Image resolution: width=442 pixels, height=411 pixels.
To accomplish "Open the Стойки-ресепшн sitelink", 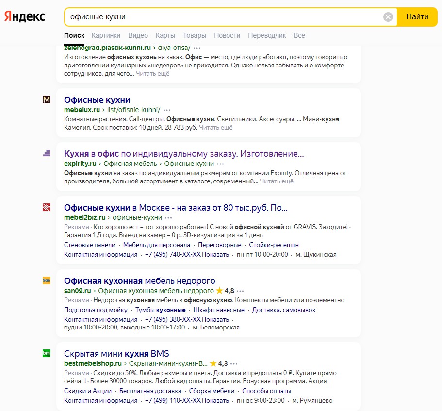I will pyautogui.click(x=274, y=245).
